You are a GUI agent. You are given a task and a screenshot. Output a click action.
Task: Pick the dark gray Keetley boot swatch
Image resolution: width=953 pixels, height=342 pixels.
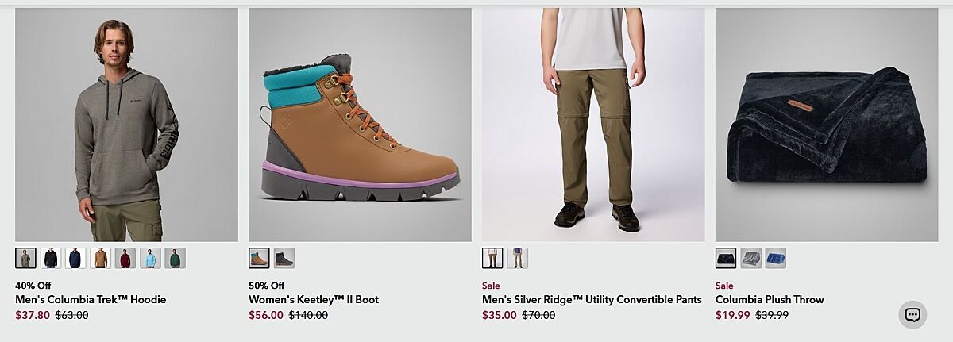[284, 258]
